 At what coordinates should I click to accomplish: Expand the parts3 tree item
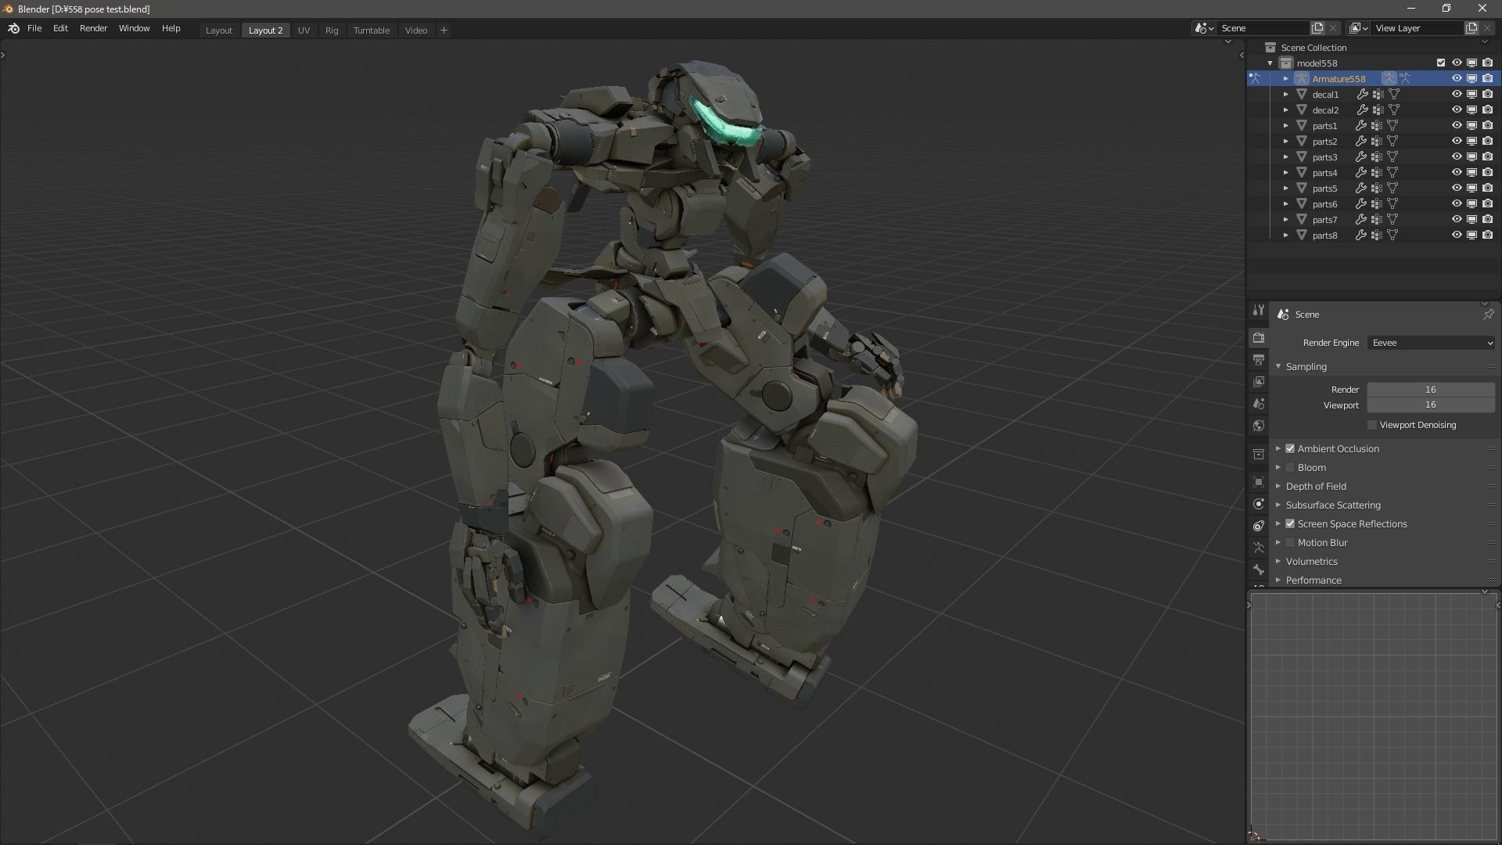click(x=1285, y=157)
